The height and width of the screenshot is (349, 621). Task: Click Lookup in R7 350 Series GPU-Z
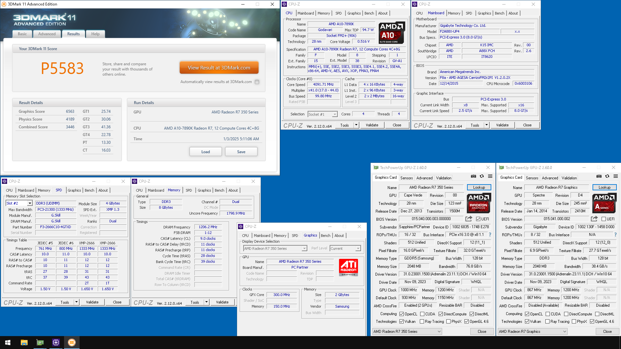pyautogui.click(x=479, y=187)
